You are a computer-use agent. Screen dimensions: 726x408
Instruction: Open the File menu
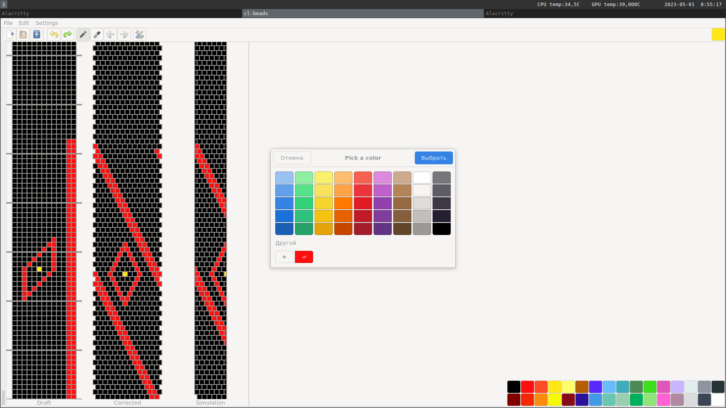pos(8,23)
